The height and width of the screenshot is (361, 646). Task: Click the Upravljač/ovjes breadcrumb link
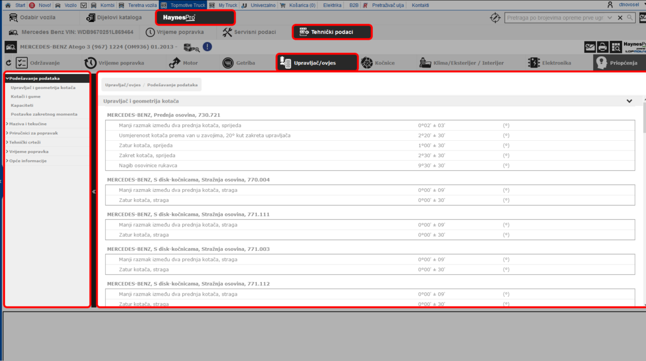[x=123, y=85]
